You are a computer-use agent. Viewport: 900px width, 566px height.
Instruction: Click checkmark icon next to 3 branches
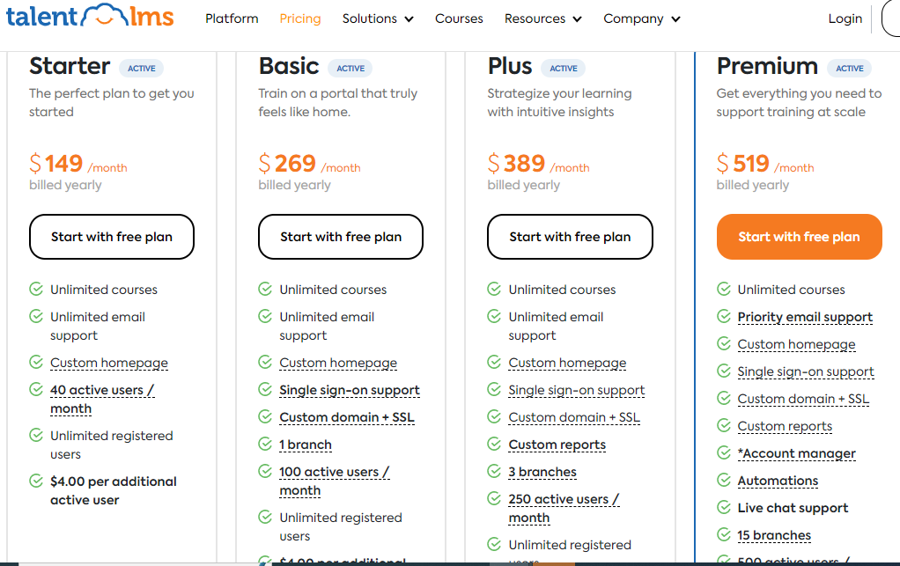point(494,472)
